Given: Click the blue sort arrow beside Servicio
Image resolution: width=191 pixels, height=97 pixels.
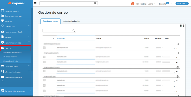Looking at the screenshot, I should [58, 38].
